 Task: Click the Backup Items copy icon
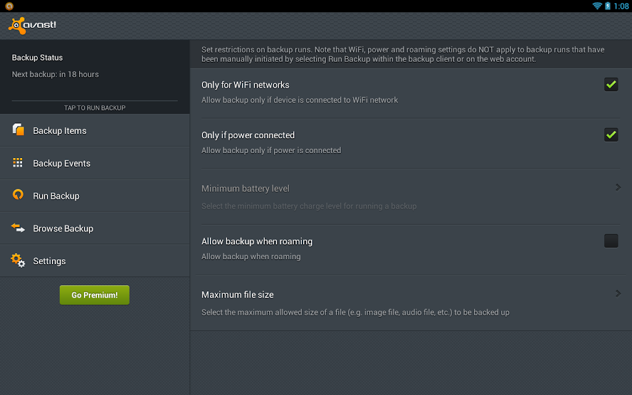[x=18, y=130]
